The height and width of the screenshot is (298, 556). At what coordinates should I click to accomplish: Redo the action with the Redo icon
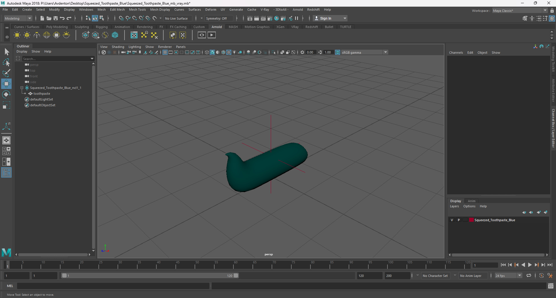coord(69,18)
